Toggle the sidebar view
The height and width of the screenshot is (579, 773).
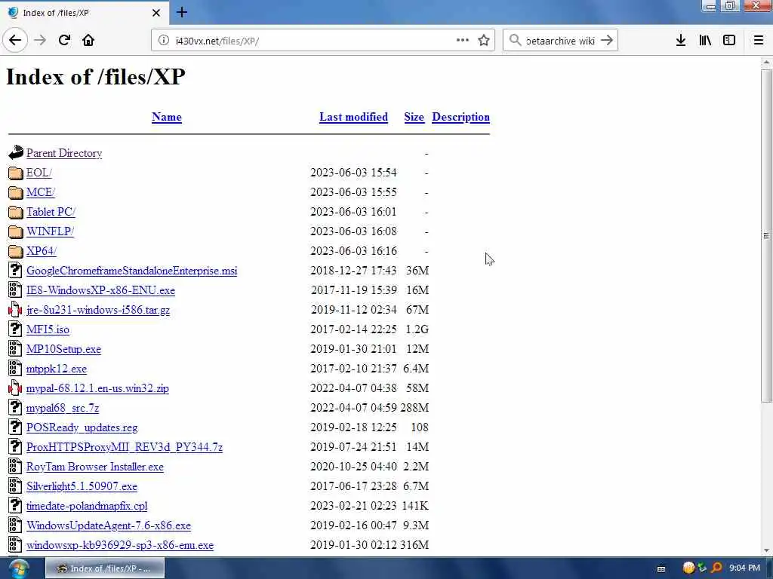point(729,41)
